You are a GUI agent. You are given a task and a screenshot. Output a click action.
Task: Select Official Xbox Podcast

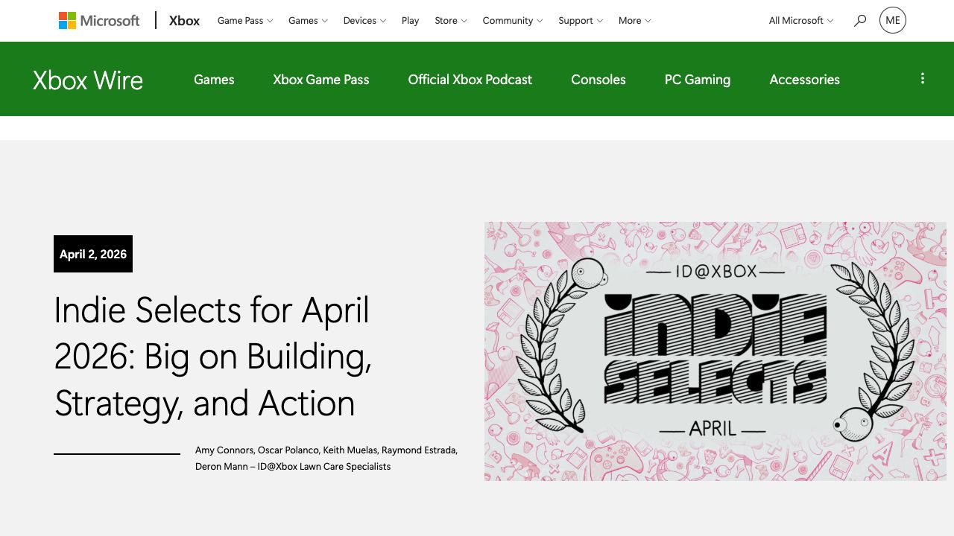click(x=470, y=80)
